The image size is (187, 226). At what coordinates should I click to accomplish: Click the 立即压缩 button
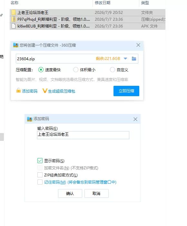click(x=126, y=91)
